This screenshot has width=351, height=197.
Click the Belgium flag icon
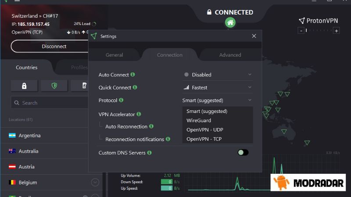coord(12,182)
